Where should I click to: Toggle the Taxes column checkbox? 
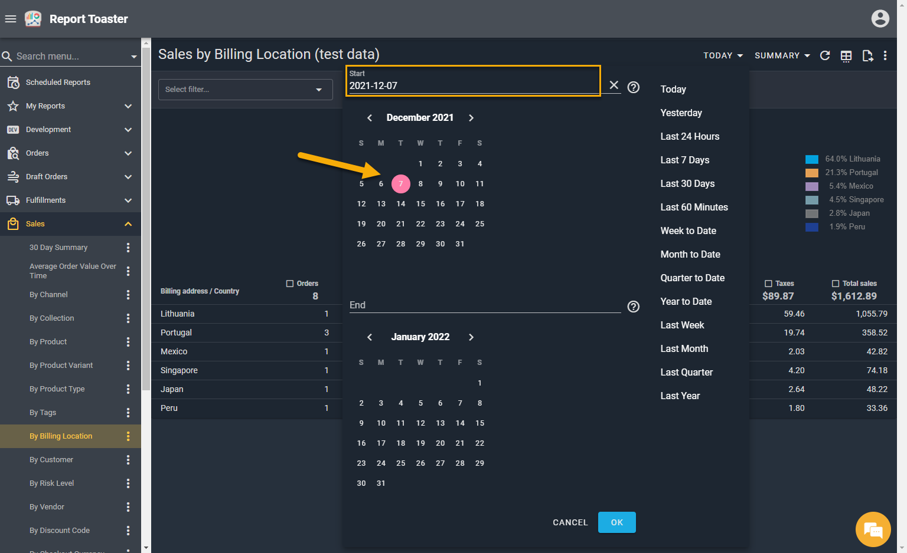(x=768, y=284)
